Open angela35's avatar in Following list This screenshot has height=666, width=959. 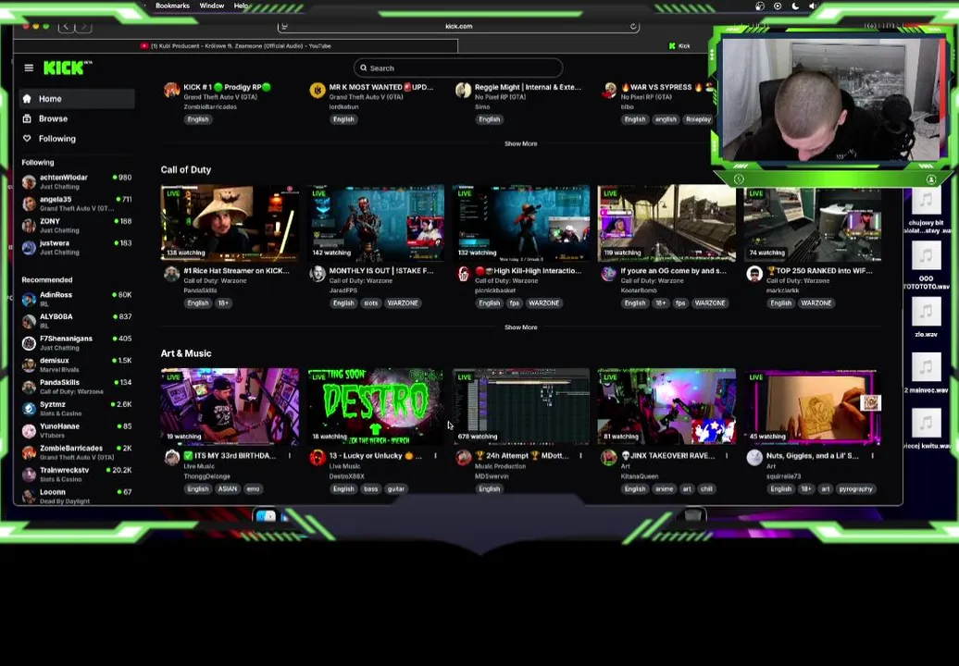tap(29, 203)
